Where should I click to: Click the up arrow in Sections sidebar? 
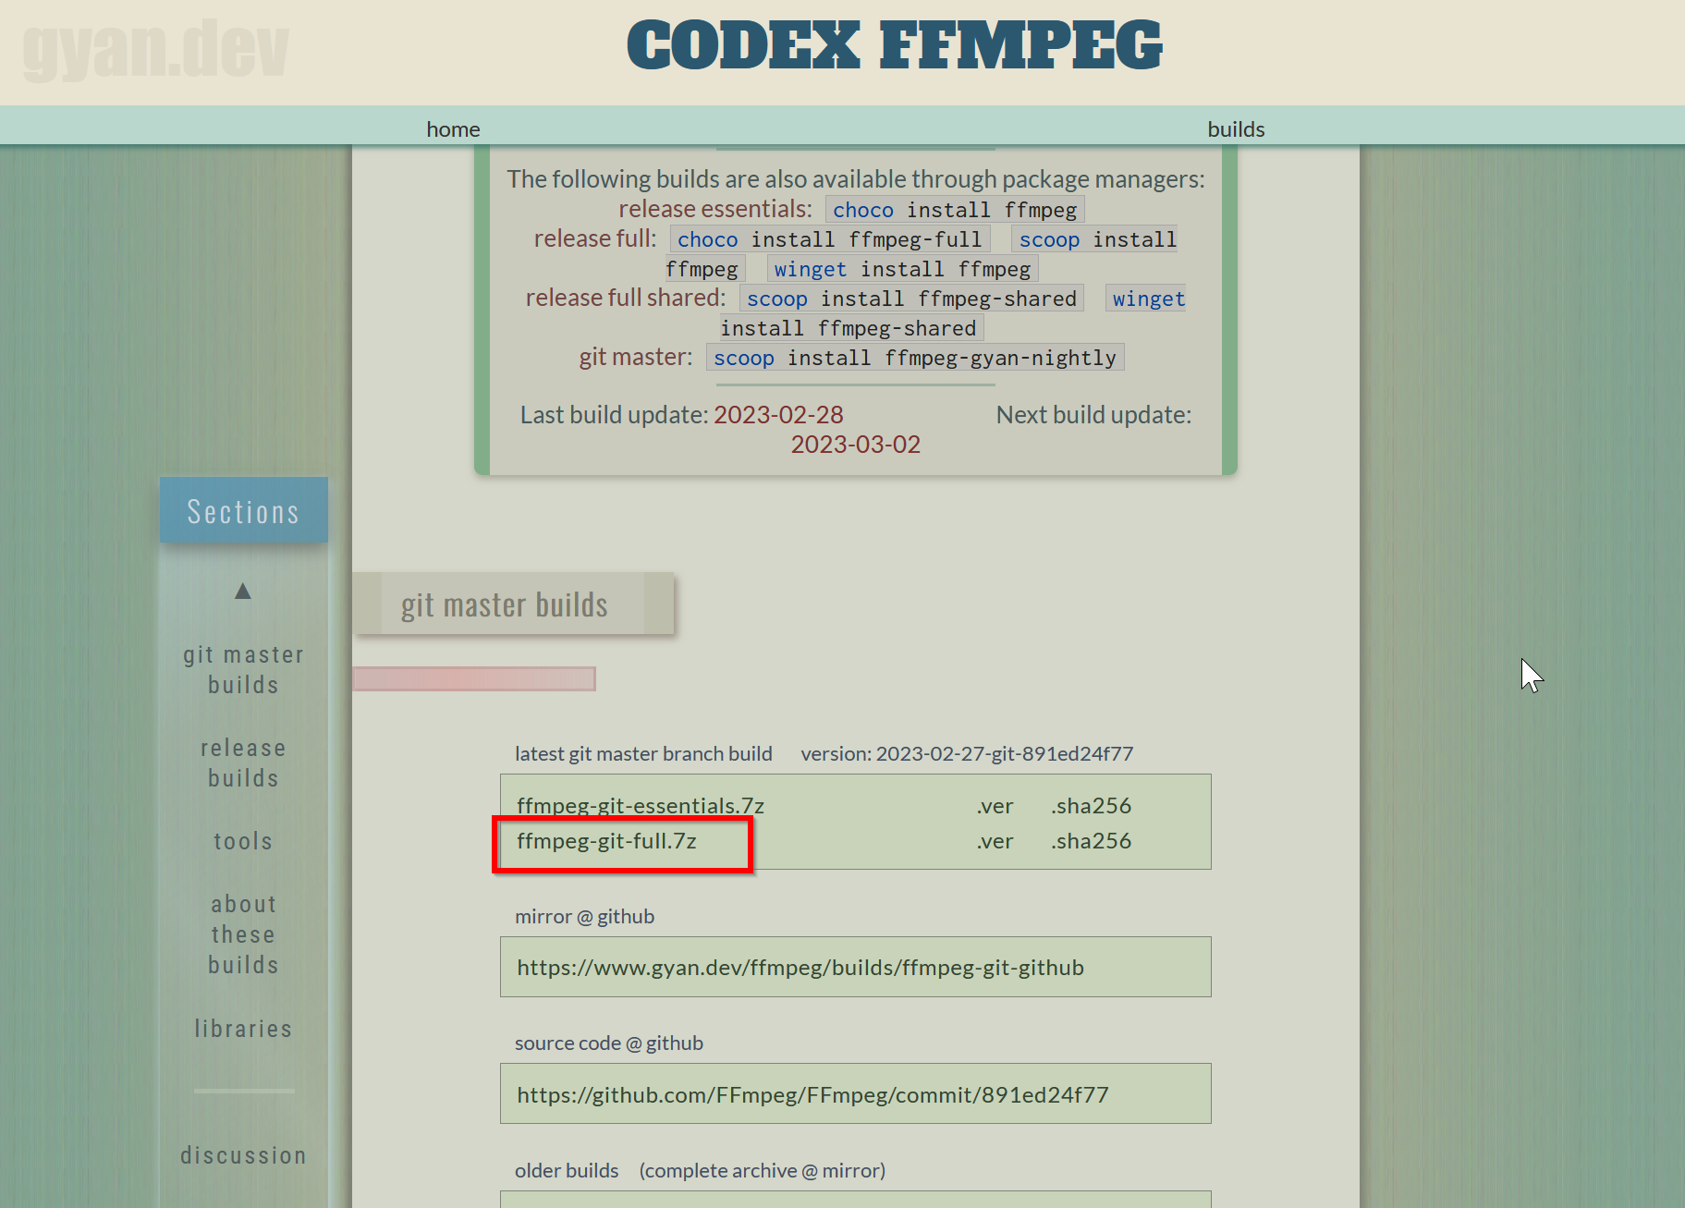[x=243, y=591]
